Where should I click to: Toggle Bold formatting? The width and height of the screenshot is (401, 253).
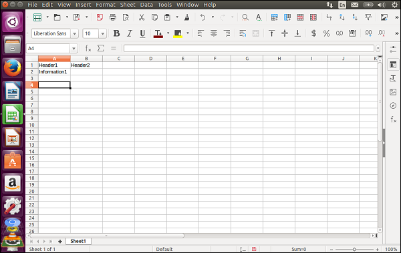point(116,33)
